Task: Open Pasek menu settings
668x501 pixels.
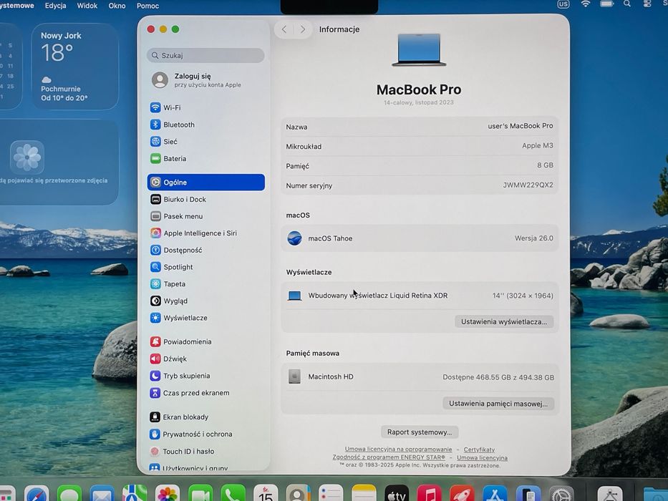Action: click(176, 216)
